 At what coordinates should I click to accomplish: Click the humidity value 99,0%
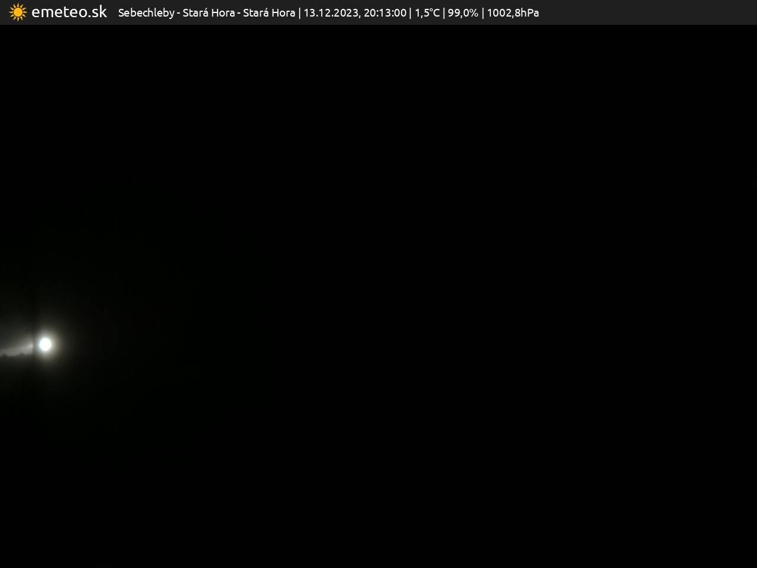click(x=462, y=13)
